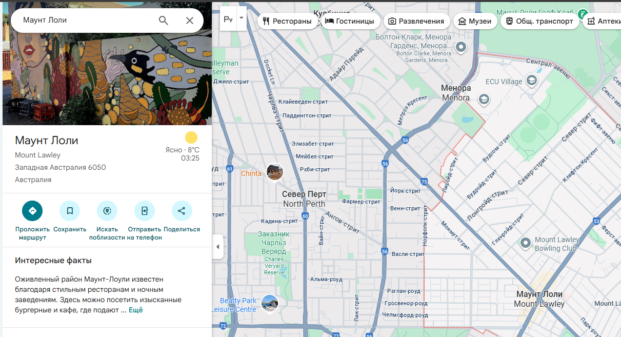Save the place with Сохранить

click(70, 211)
